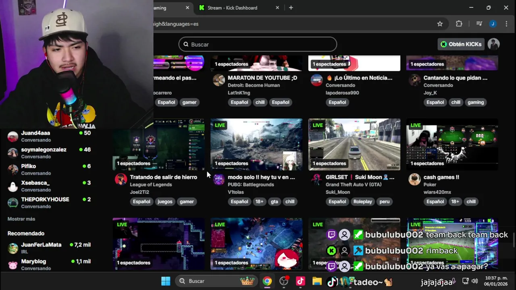Select 'gaming' tag on Joy_K stream
The image size is (516, 290).
point(476,102)
